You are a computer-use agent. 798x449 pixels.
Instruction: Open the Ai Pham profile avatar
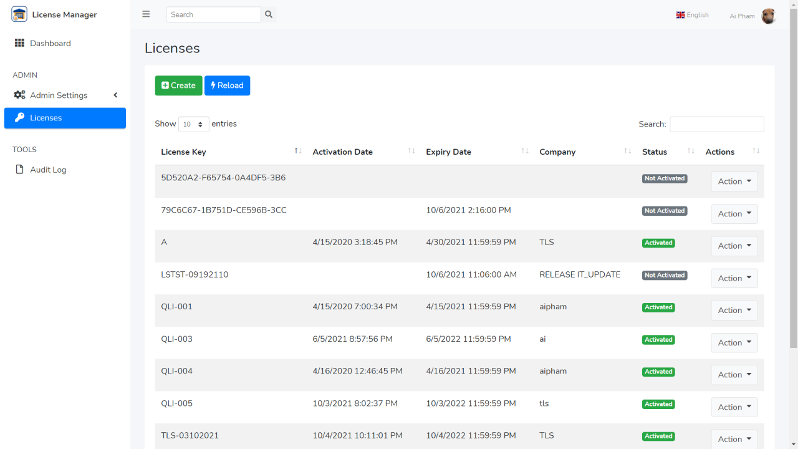tap(768, 16)
